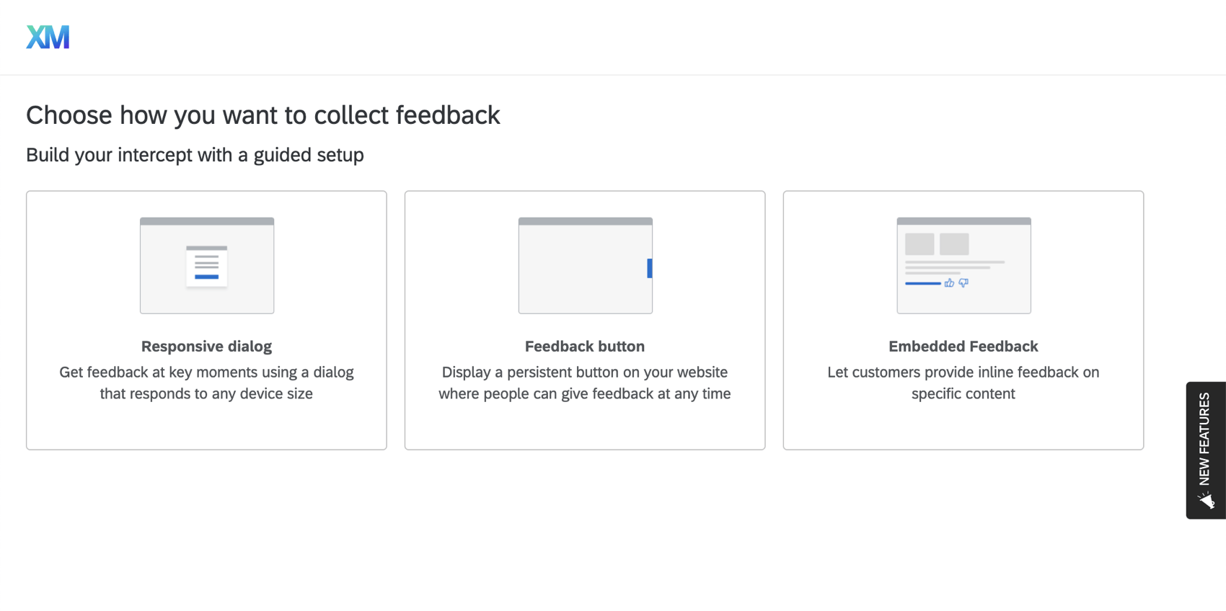Screen dimensions: 1226x611
Task: Click the Feedback button card title
Action: pyautogui.click(x=584, y=346)
